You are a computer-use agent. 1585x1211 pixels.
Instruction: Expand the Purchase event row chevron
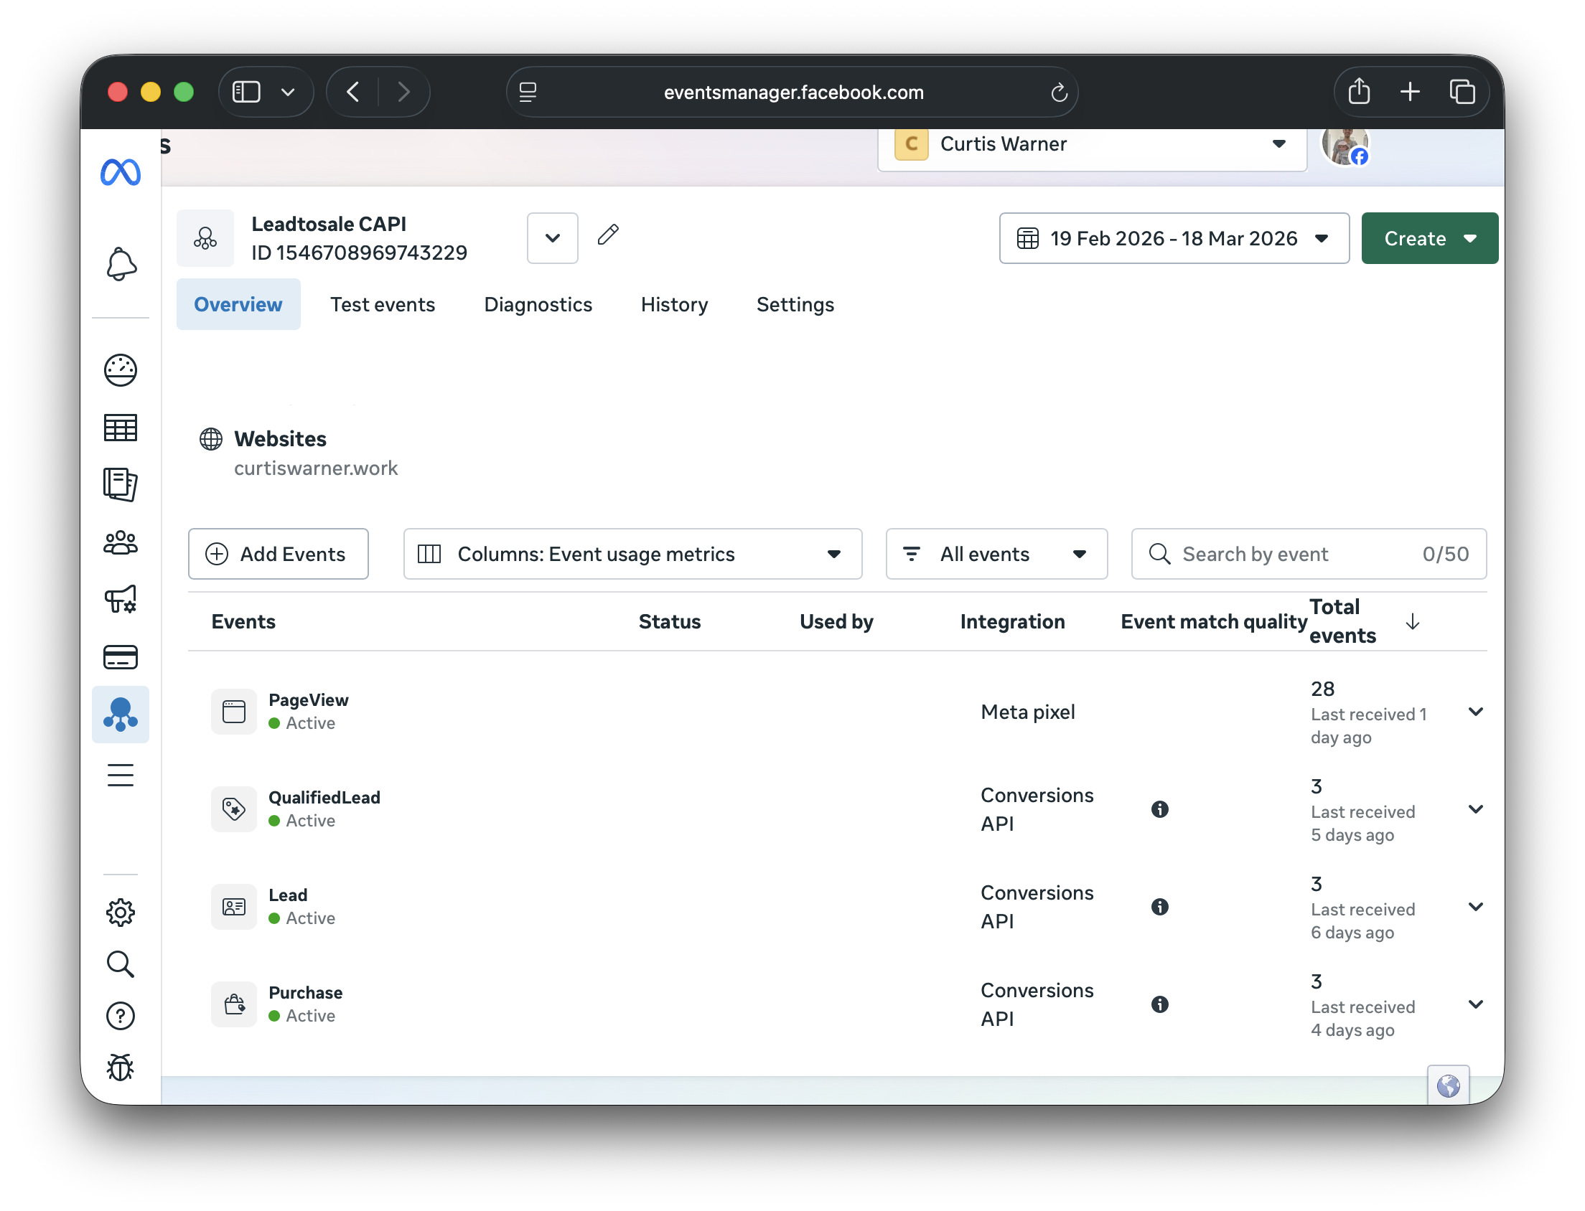tap(1475, 1004)
